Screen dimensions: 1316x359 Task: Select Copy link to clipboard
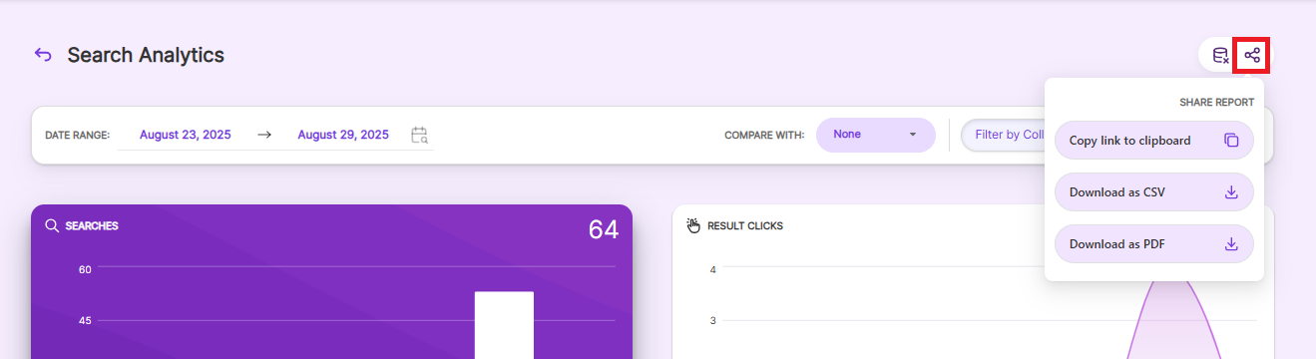coord(1153,141)
